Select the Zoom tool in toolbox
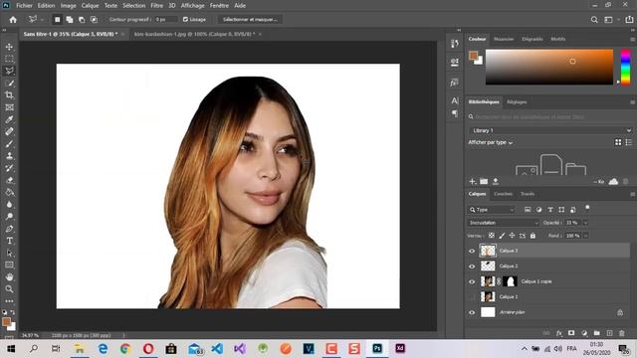The height and width of the screenshot is (358, 637). point(9,289)
